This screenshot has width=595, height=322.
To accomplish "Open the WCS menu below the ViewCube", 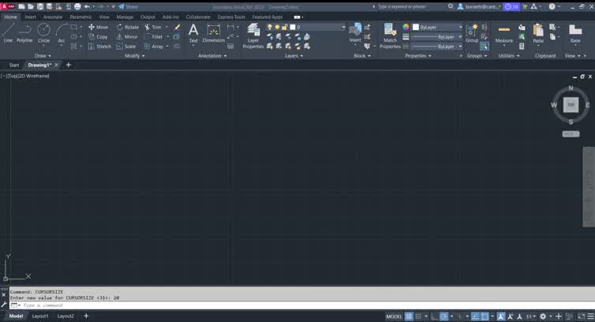I will point(571,134).
